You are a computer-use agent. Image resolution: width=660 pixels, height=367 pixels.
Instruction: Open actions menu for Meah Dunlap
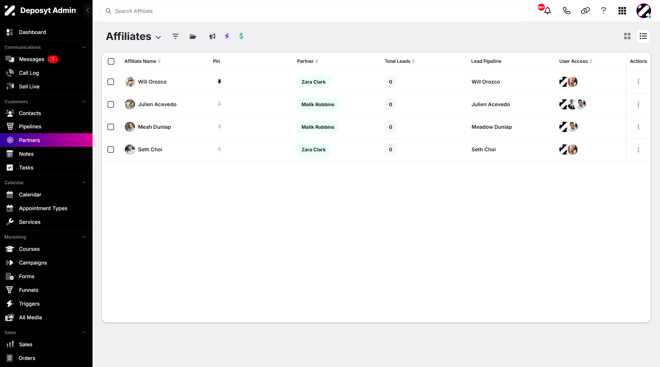[639, 127]
